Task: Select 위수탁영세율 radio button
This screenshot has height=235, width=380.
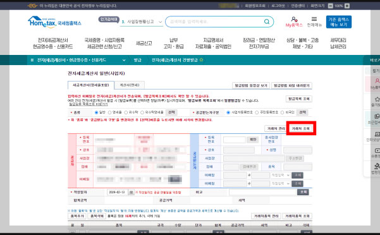Action: [x=142, y=112]
